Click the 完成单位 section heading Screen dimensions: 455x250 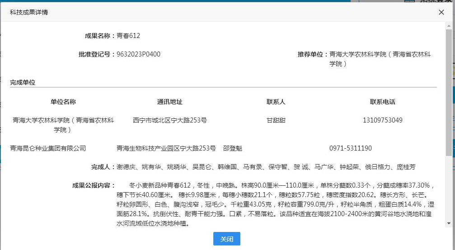click(x=23, y=82)
